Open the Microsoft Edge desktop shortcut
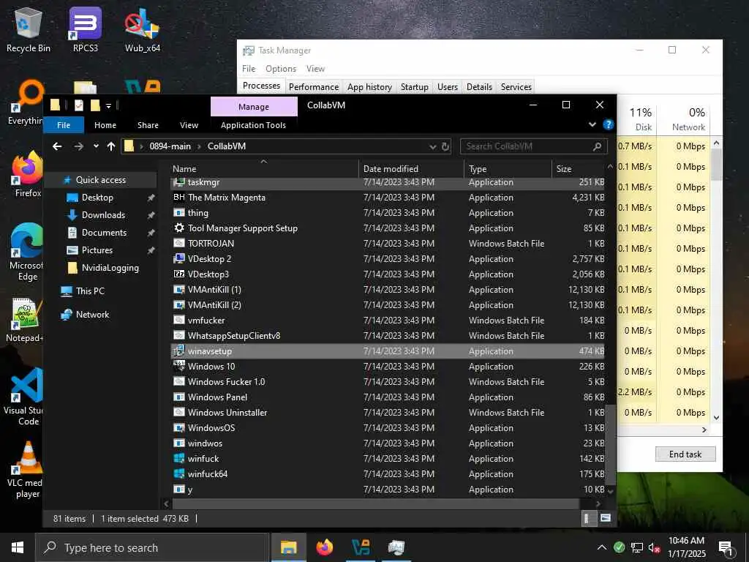Image resolution: width=749 pixels, height=562 pixels. [28, 252]
